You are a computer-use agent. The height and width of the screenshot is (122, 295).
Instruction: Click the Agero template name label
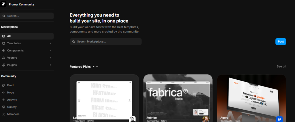tap(224, 118)
